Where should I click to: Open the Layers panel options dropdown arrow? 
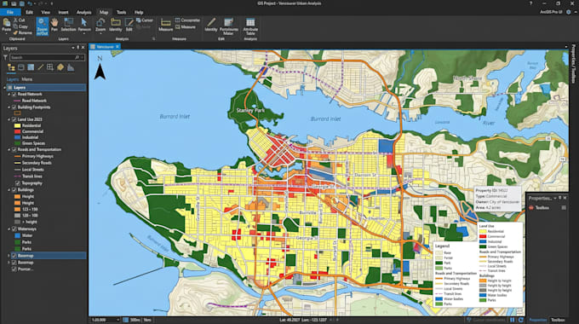coord(72,48)
